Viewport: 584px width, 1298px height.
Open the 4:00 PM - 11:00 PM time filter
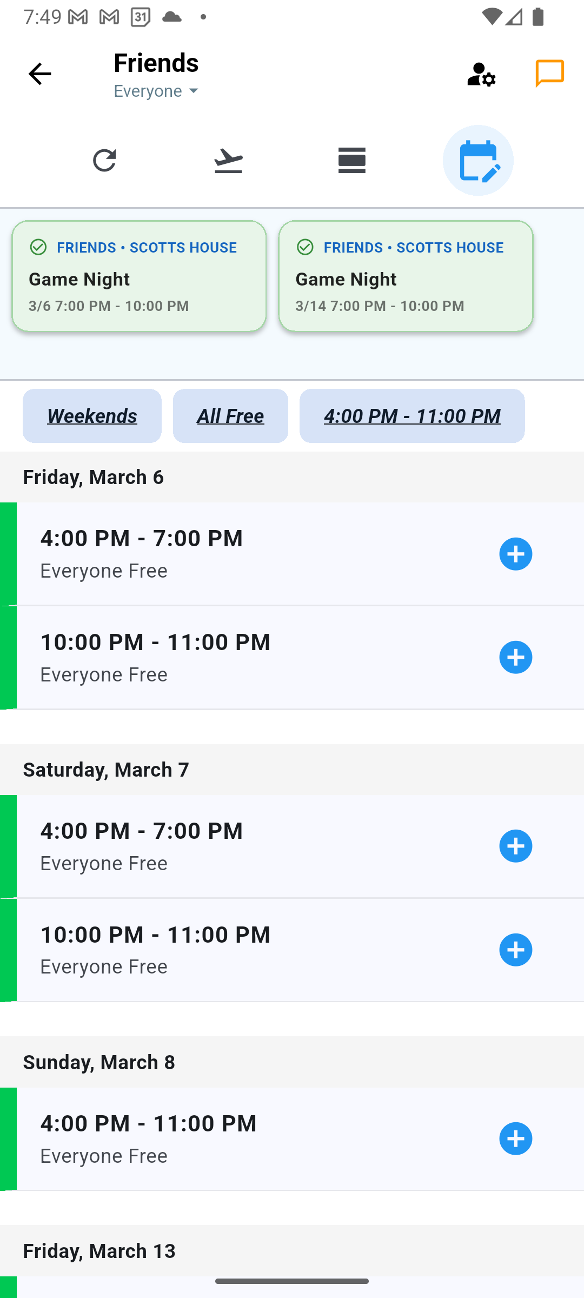click(x=412, y=416)
